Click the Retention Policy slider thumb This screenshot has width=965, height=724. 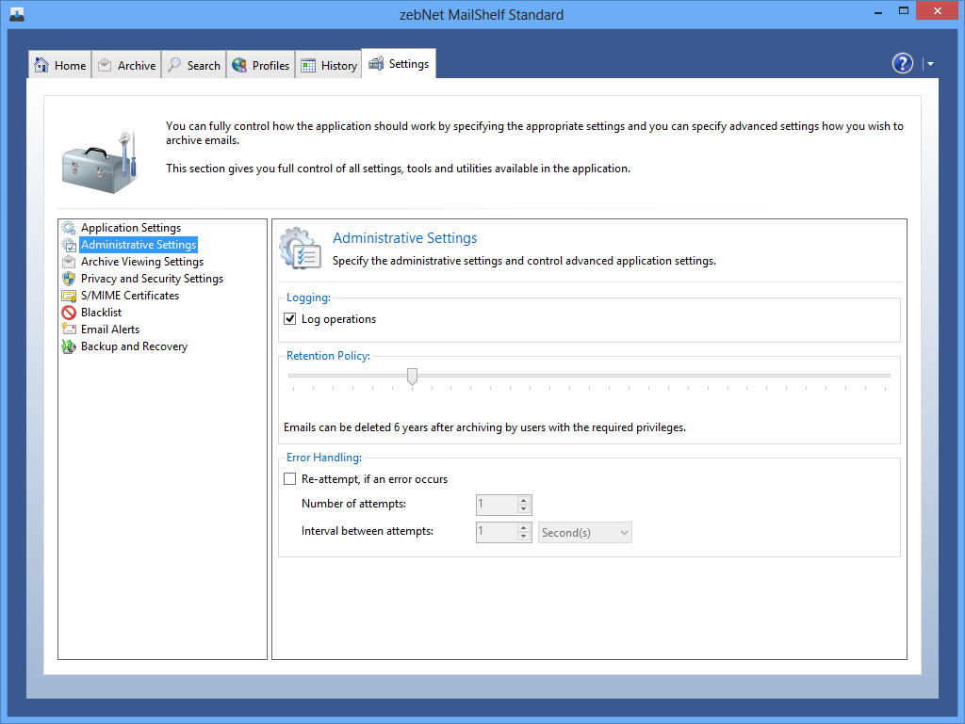(x=412, y=376)
